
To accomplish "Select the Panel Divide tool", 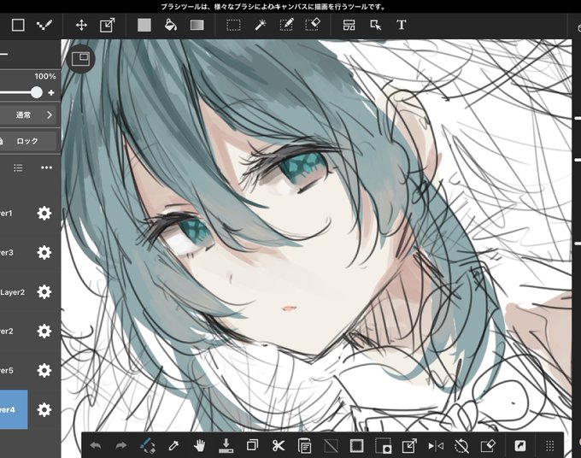I will point(349,25).
